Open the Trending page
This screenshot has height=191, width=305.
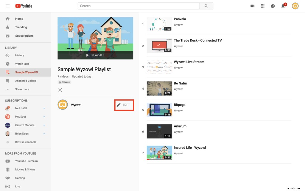(x=21, y=27)
